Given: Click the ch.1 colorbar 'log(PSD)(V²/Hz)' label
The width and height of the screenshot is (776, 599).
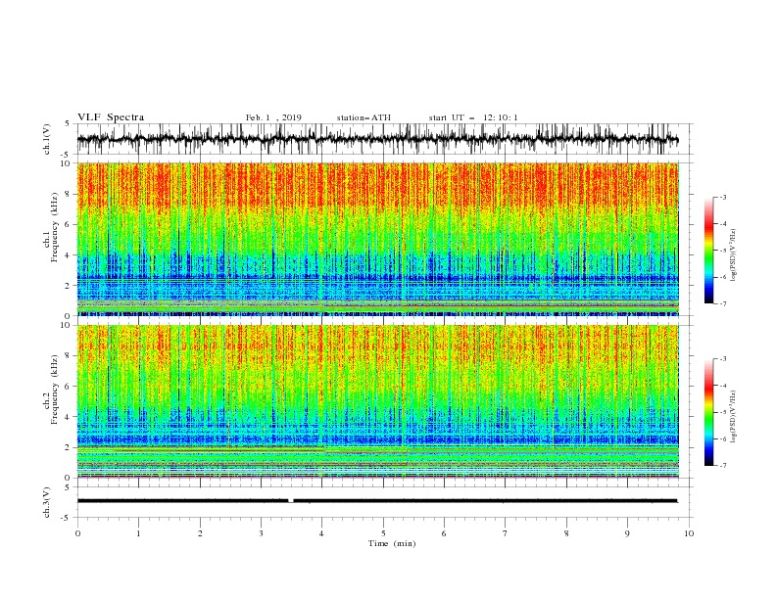Looking at the screenshot, I should click(734, 255).
